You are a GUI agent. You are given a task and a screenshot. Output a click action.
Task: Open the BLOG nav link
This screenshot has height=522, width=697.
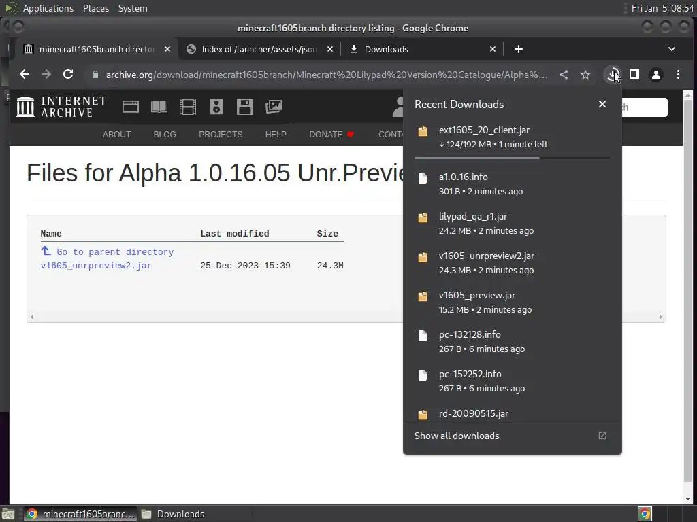pos(165,135)
